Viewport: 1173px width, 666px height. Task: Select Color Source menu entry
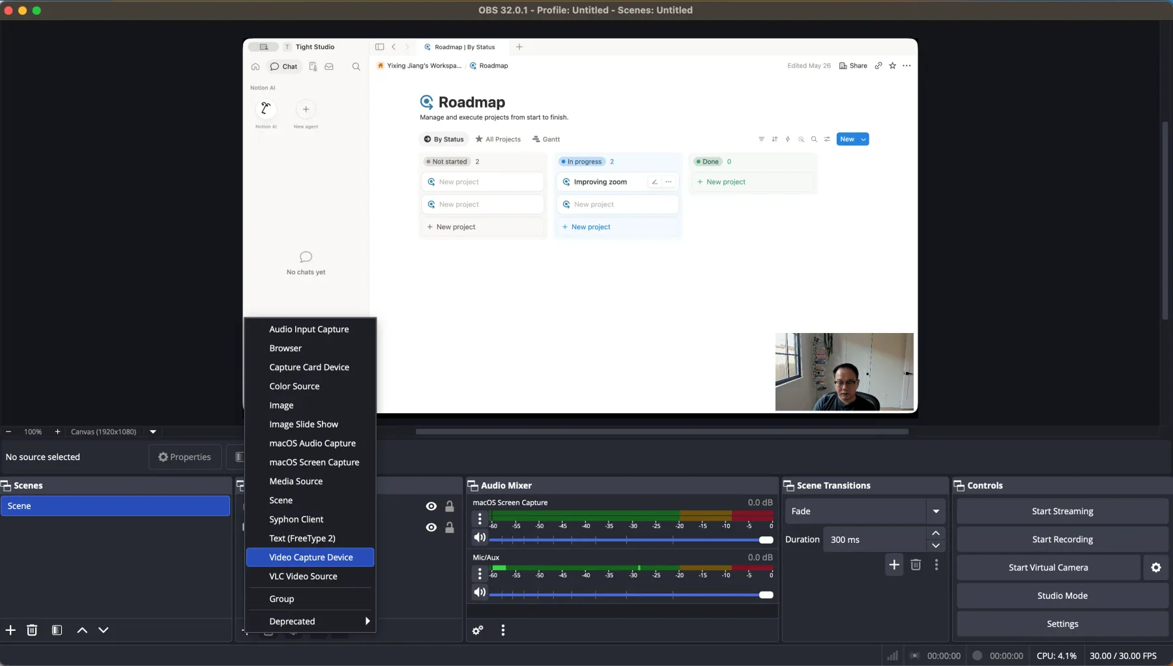click(310, 386)
